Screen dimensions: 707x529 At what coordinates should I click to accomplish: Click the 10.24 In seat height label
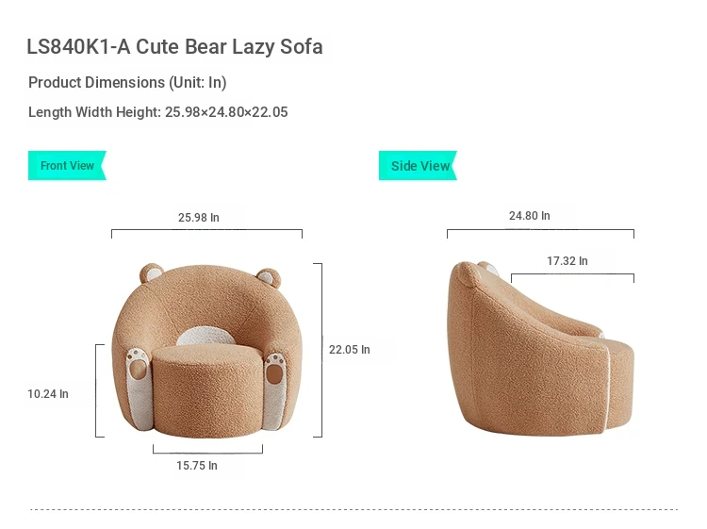[48, 394]
